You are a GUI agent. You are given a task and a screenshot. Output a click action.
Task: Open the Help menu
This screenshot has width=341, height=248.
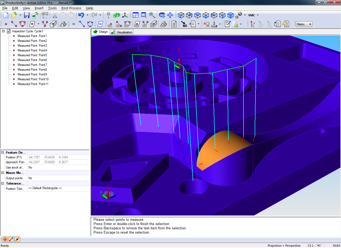(90, 8)
